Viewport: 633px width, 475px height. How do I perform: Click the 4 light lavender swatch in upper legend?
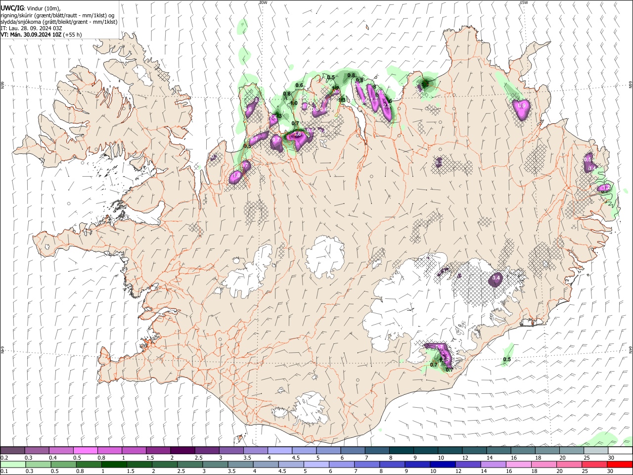pos(279,450)
